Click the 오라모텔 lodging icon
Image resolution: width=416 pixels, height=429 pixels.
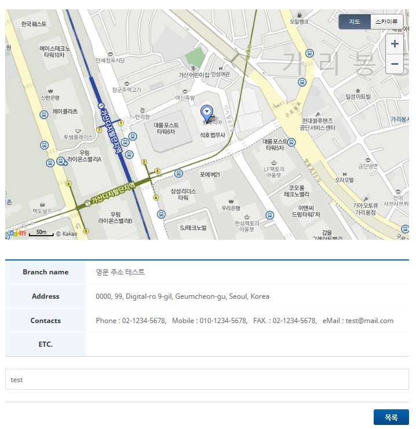click(x=345, y=174)
